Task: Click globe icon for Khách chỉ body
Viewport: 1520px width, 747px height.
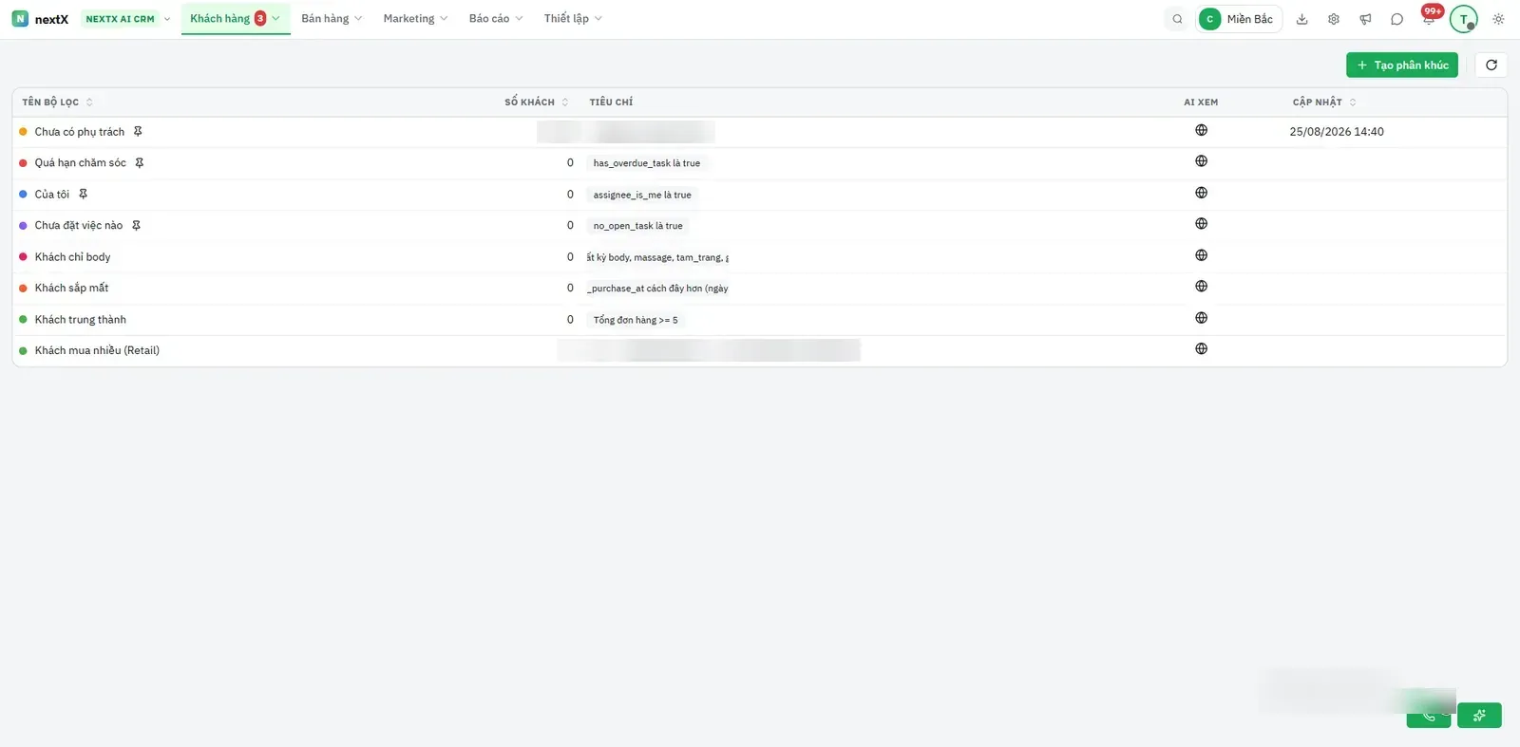Action: (x=1201, y=255)
